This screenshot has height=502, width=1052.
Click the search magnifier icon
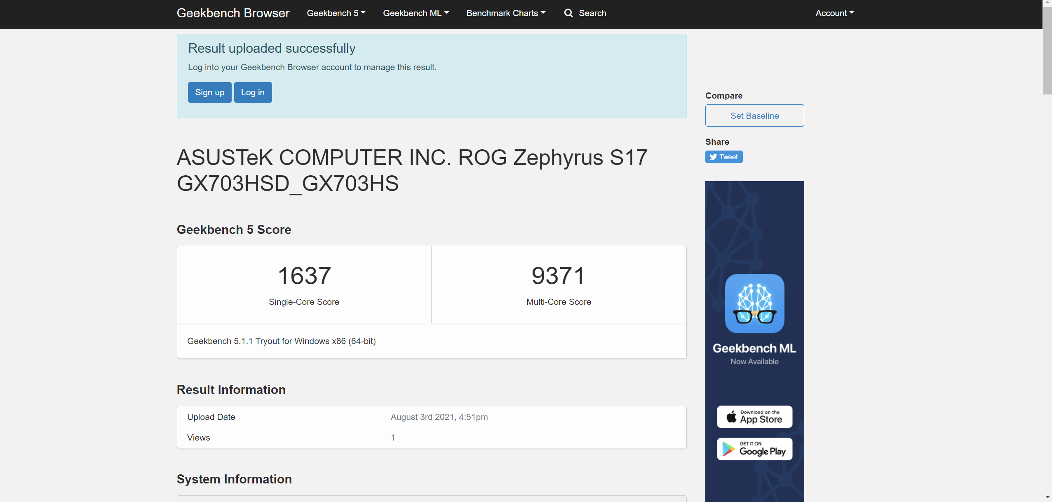click(x=568, y=13)
